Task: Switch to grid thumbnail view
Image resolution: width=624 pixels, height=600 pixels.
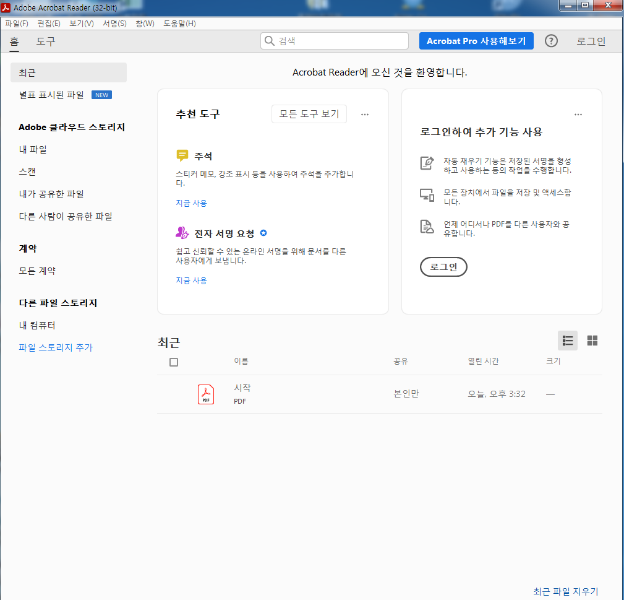Action: (592, 340)
